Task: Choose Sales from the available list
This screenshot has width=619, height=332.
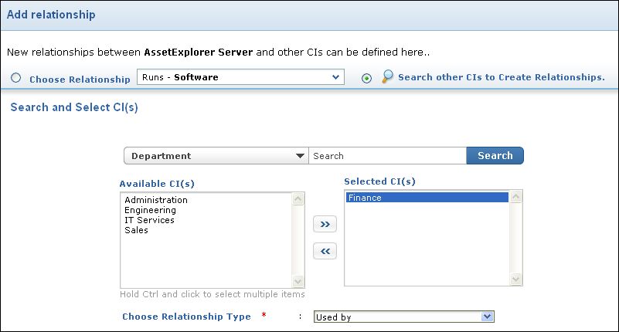Action: 137,230
